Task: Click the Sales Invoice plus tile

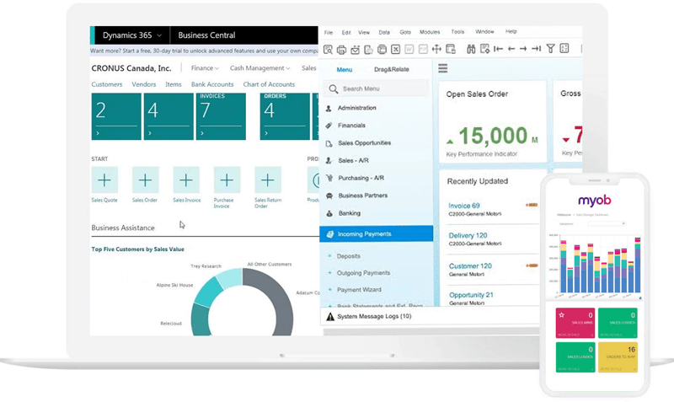Action: 186,180
